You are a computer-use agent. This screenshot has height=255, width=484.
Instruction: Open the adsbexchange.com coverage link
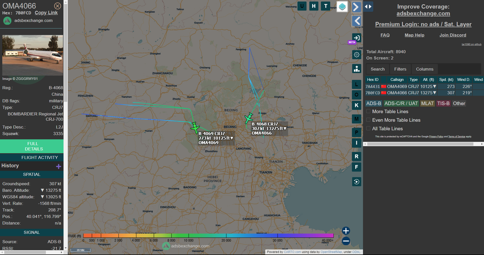tap(423, 14)
